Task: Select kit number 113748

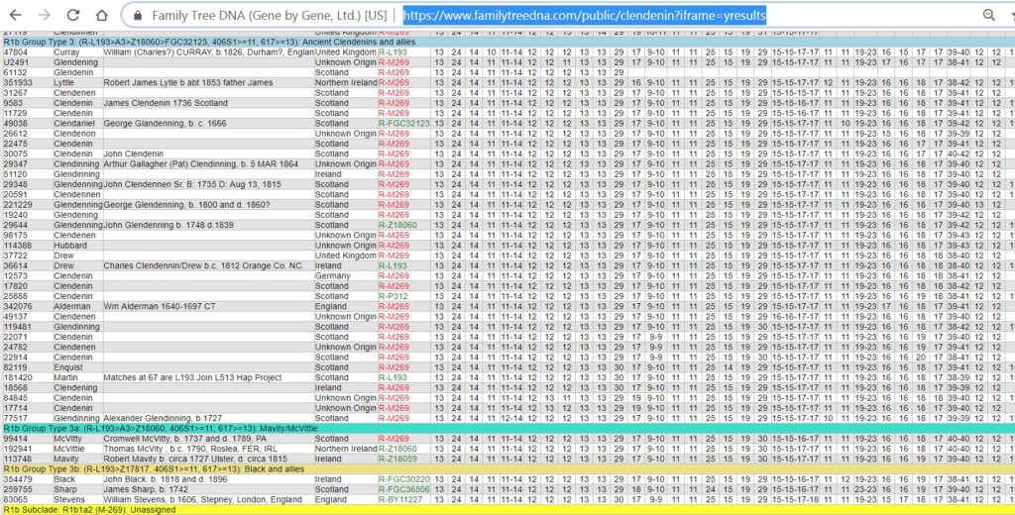Action: point(18,459)
